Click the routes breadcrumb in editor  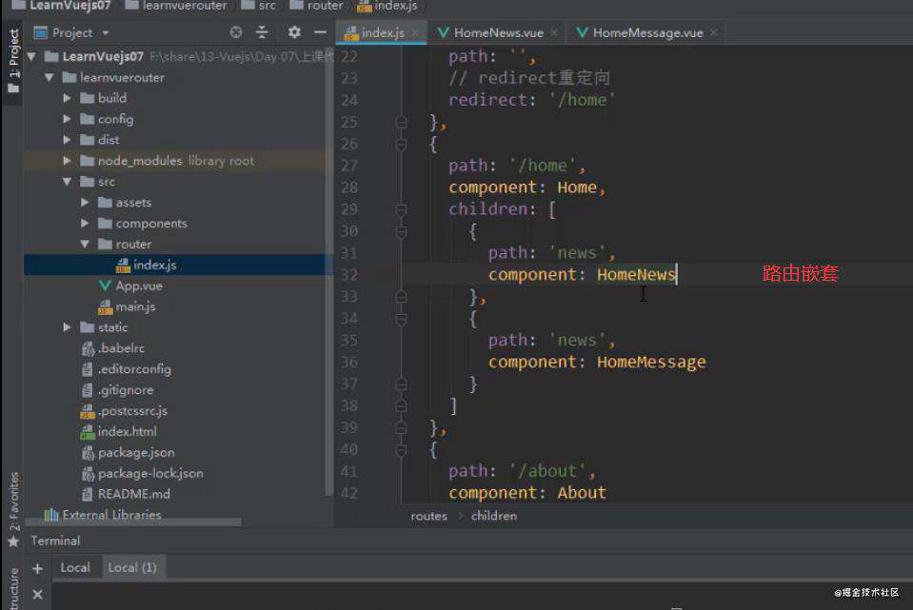point(429,516)
